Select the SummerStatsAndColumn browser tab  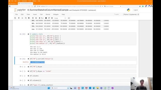point(26,3)
